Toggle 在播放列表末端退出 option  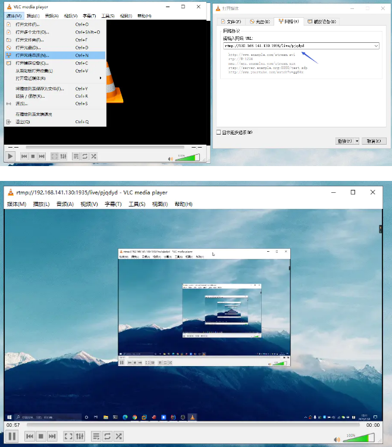click(x=55, y=114)
